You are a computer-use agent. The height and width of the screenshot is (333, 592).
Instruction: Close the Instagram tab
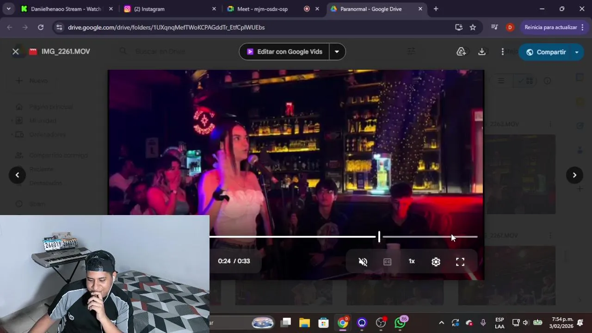[214, 9]
